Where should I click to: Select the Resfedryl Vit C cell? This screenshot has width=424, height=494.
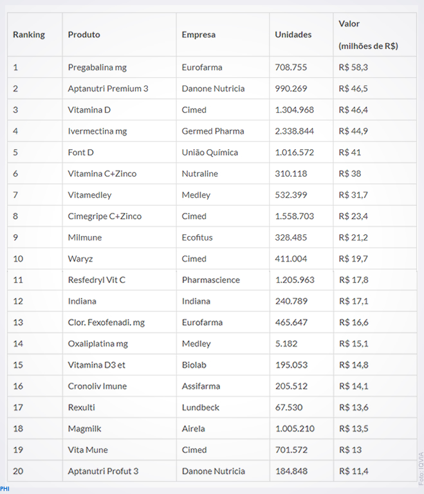pos(97,280)
